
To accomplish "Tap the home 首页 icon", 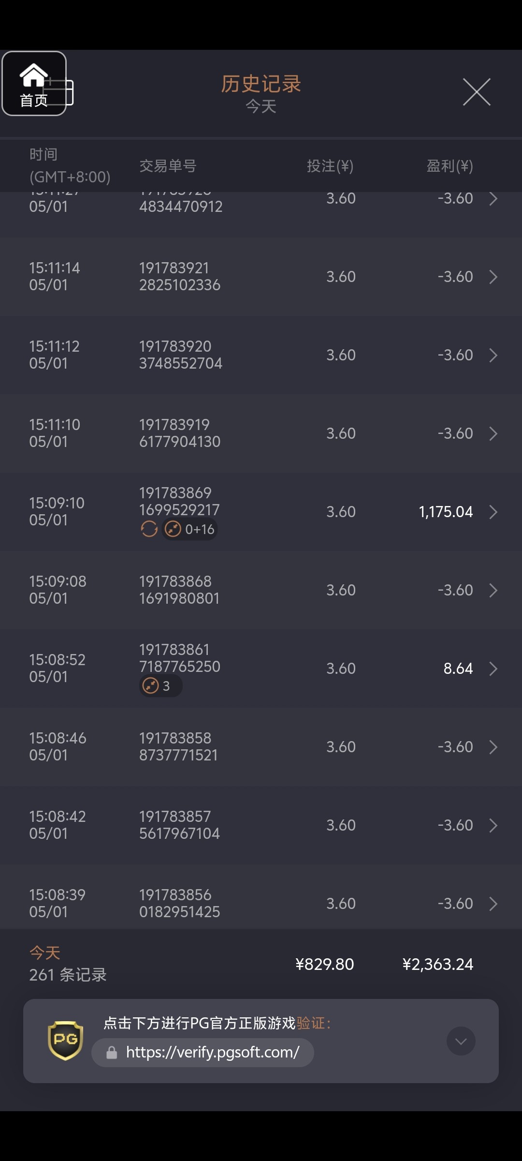I will 34,83.
